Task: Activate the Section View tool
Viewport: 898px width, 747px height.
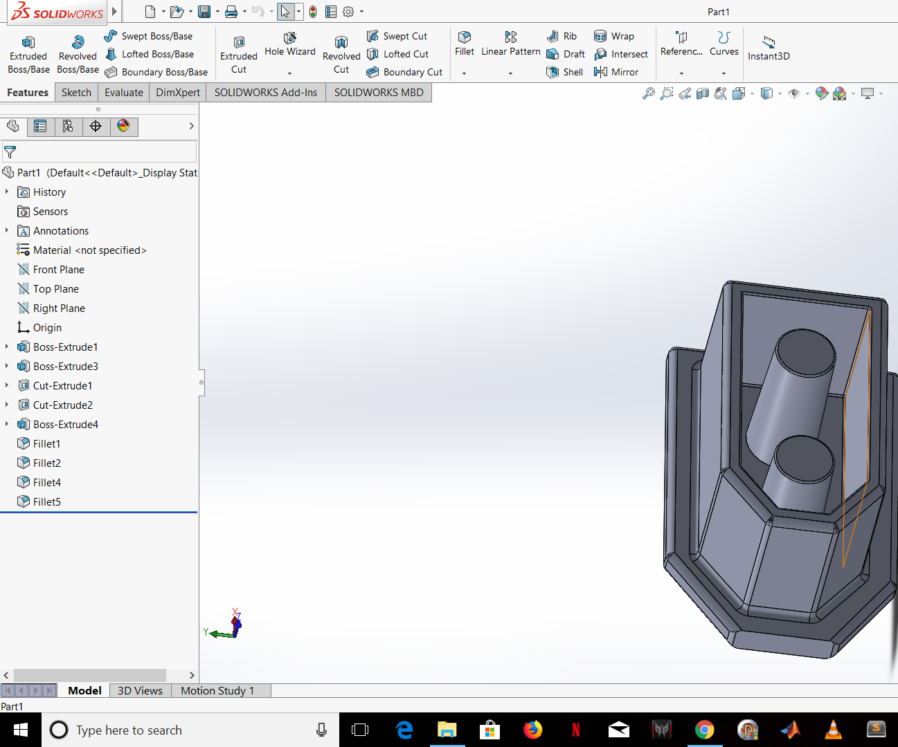Action: [702, 93]
